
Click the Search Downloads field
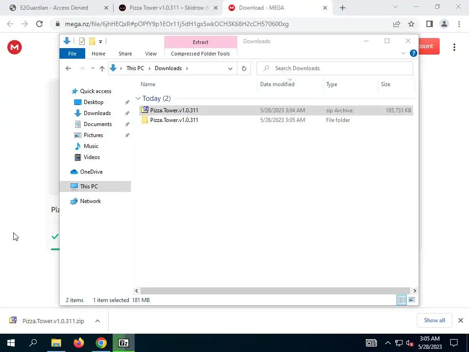335,68
